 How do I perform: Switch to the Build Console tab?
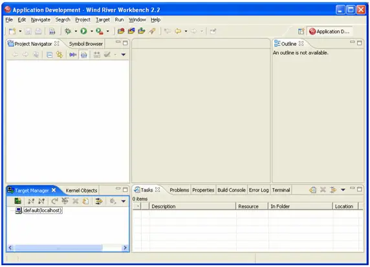(232, 190)
